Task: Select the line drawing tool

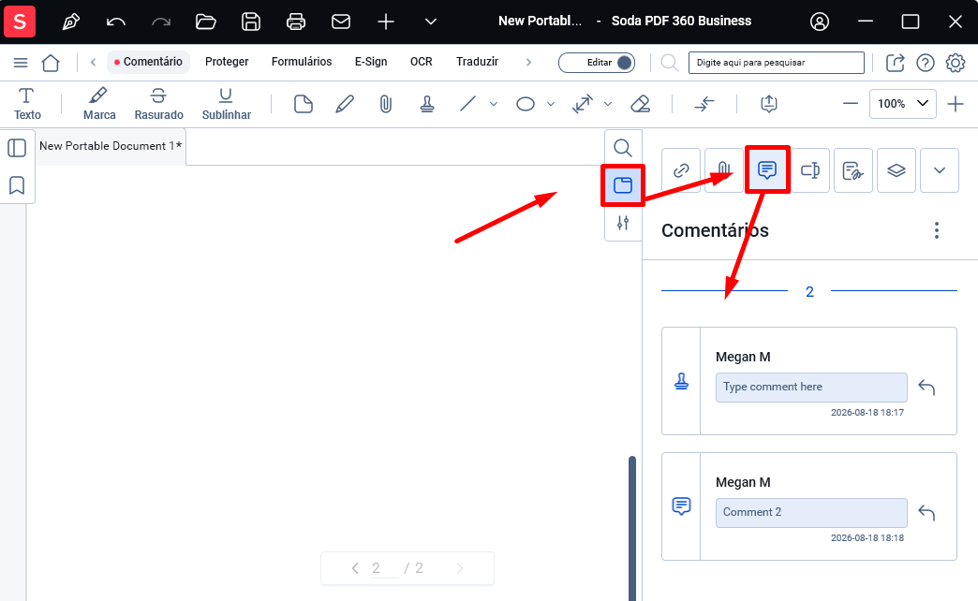Action: coord(467,104)
